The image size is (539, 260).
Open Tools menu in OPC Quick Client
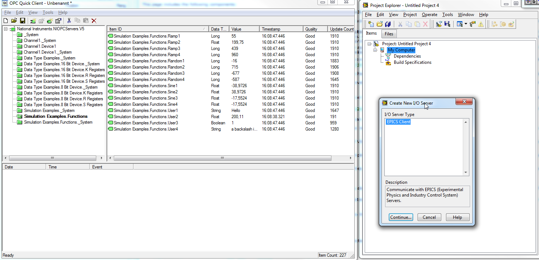pos(48,12)
